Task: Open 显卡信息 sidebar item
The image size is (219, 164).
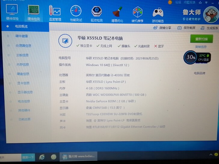Action: [x=23, y=83]
